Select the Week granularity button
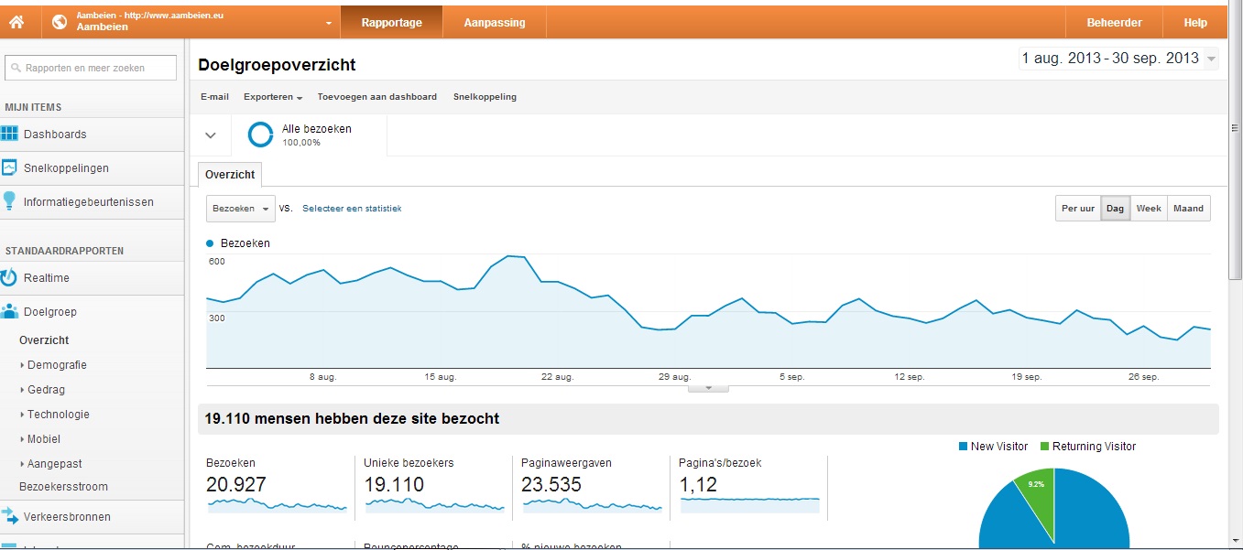Screen dimensions: 1243x550 pos(1149,209)
